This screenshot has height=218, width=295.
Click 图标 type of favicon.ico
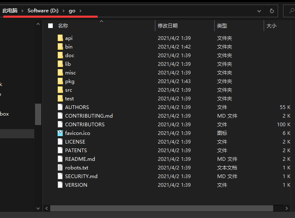pyautogui.click(x=222, y=133)
